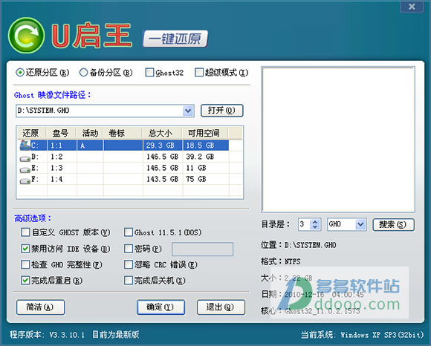The image size is (431, 346).
Task: Click the 位置: D:\SYSTEM.GHO info text
Action: pos(299,245)
